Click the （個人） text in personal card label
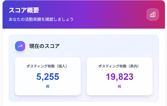Image resolution: width=167 pixels, height=106 pixels. pos(62,66)
